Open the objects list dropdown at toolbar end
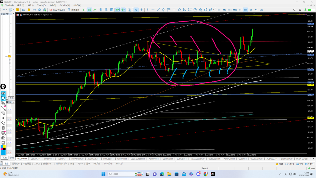This screenshot has width=316, height=178. [214, 10]
